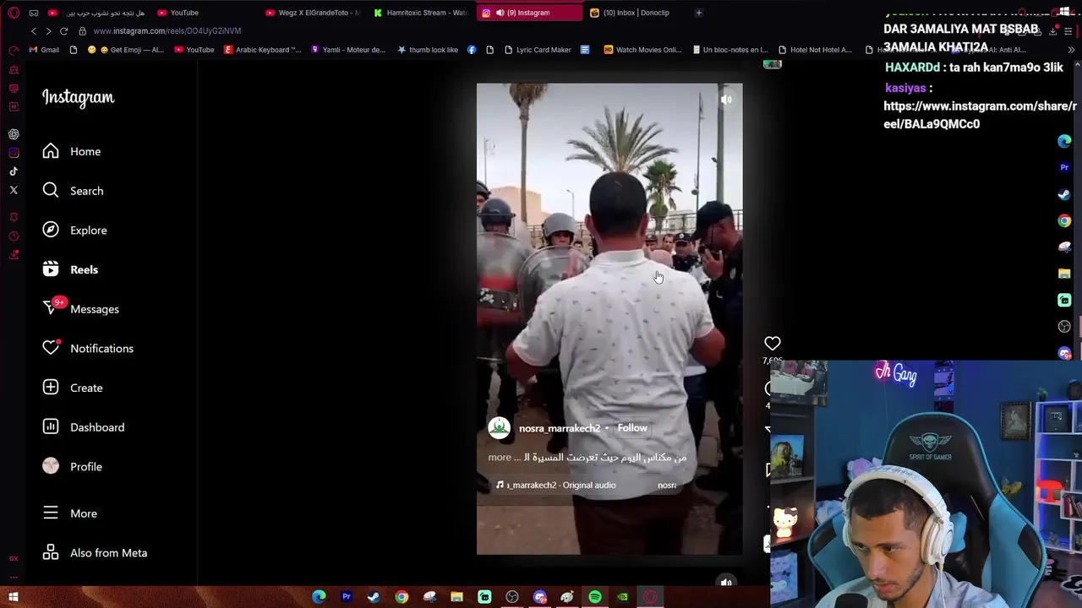Open Spotify from taskbar

click(595, 598)
